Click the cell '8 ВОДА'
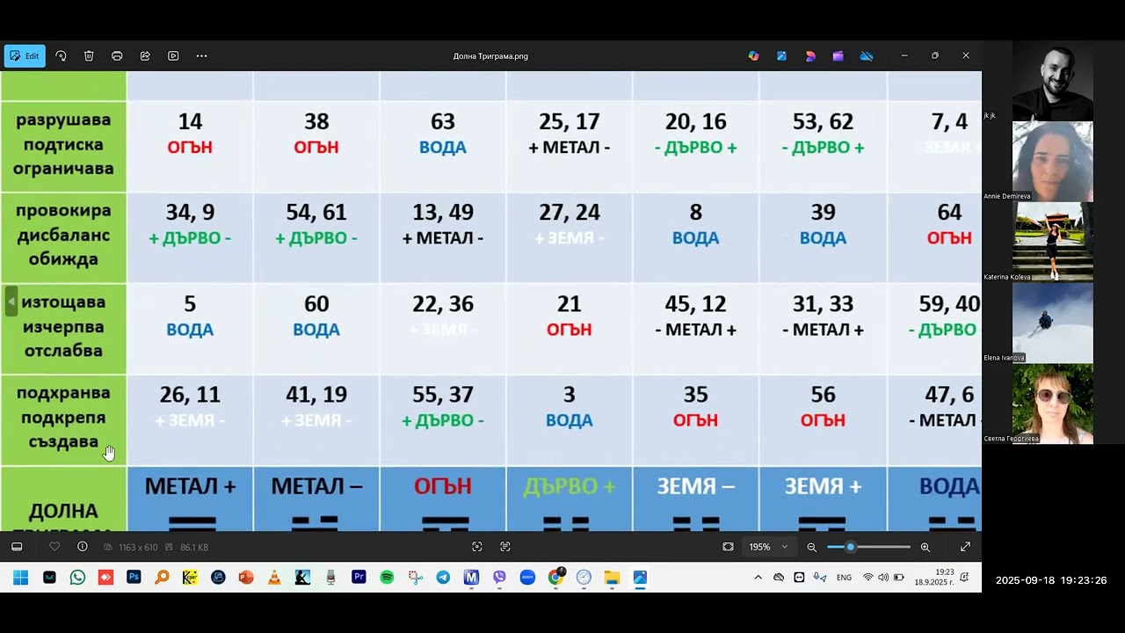Screen dimensions: 1125x633 click(x=696, y=237)
